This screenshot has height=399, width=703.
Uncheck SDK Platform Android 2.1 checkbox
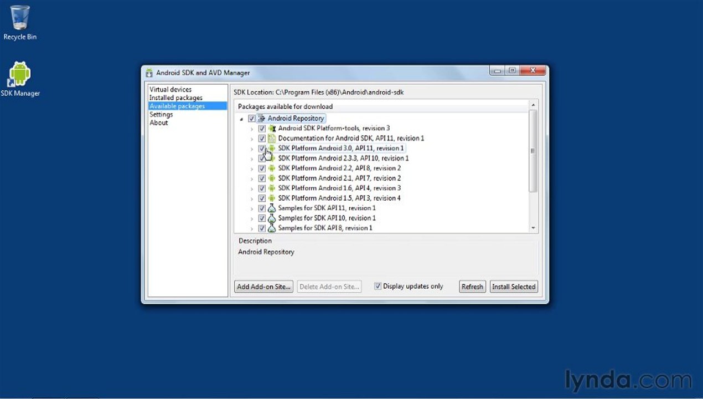(262, 178)
